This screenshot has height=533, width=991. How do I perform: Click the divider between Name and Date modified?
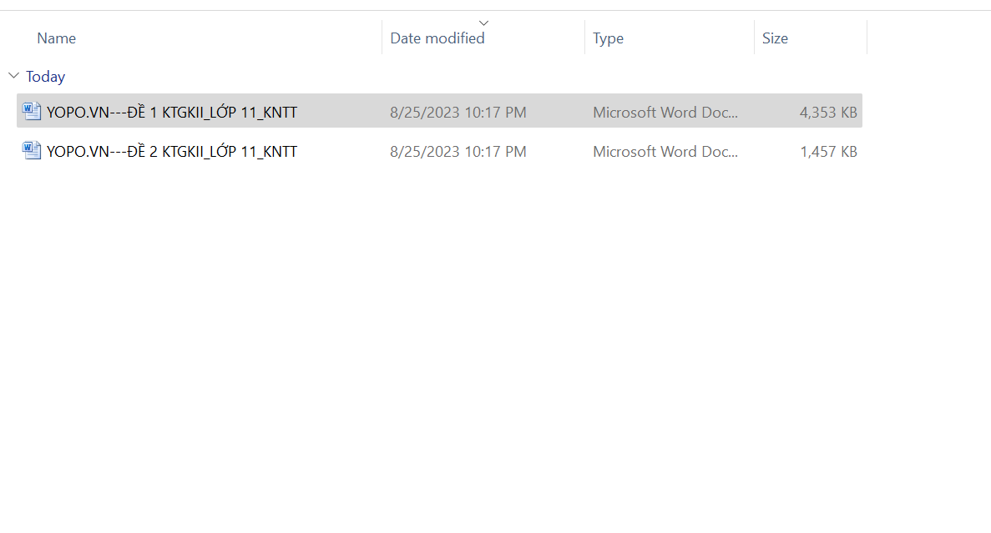click(x=382, y=38)
